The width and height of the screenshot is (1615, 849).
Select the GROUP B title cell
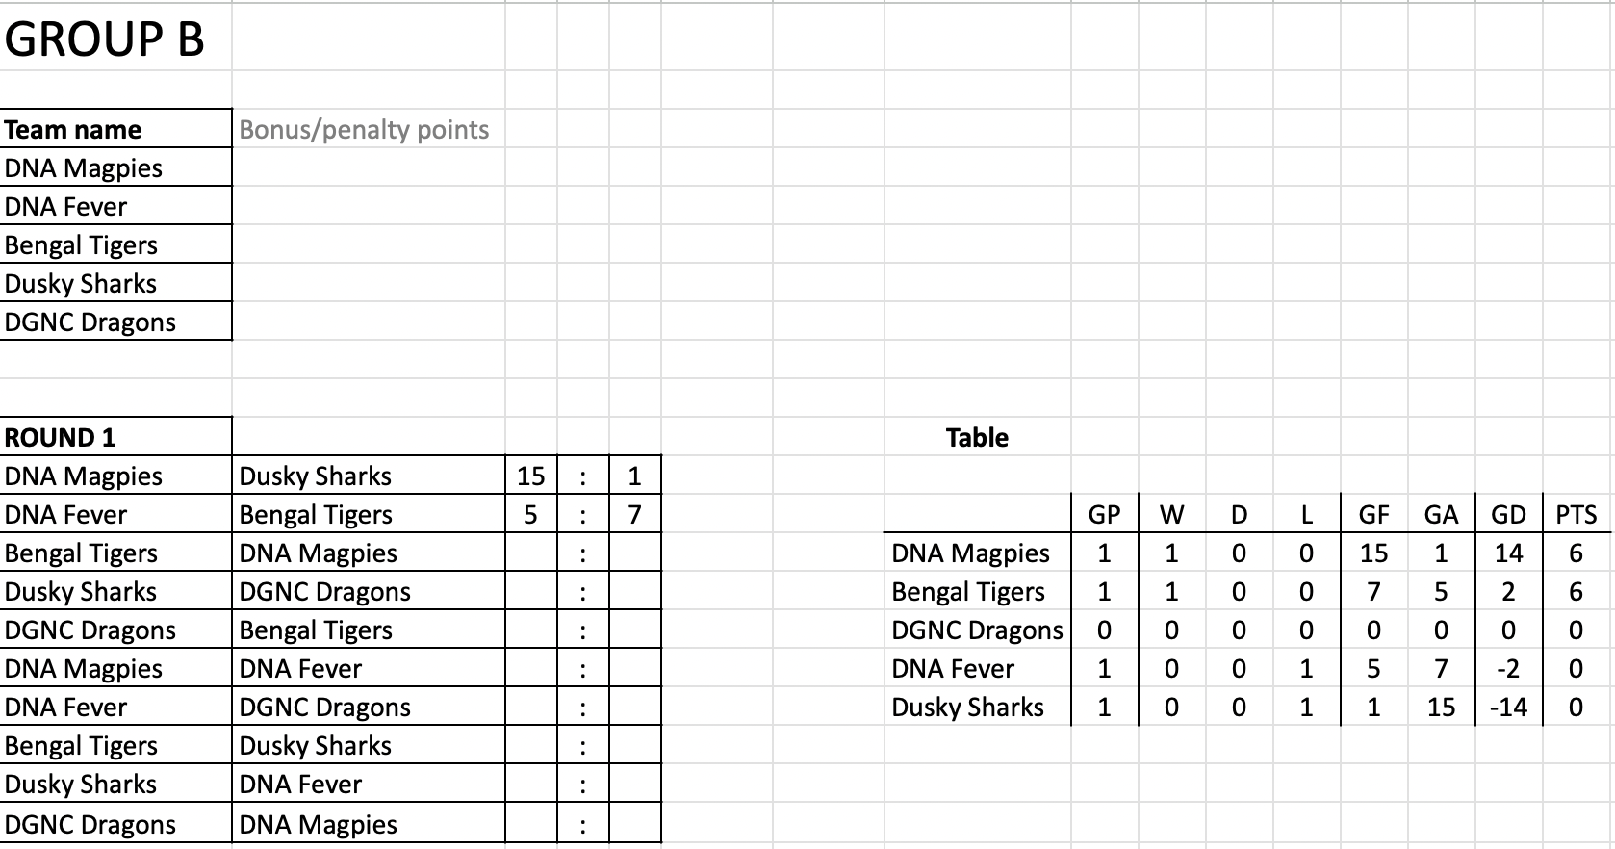coord(105,39)
